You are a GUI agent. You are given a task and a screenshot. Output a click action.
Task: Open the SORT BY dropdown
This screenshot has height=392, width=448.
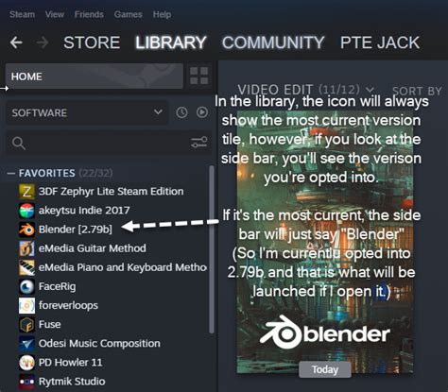417,91
